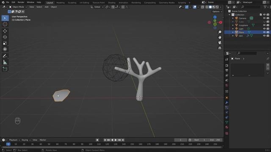Hide the Plane object in viewport
Viewport: 271px width, 152px height.
click(264, 32)
